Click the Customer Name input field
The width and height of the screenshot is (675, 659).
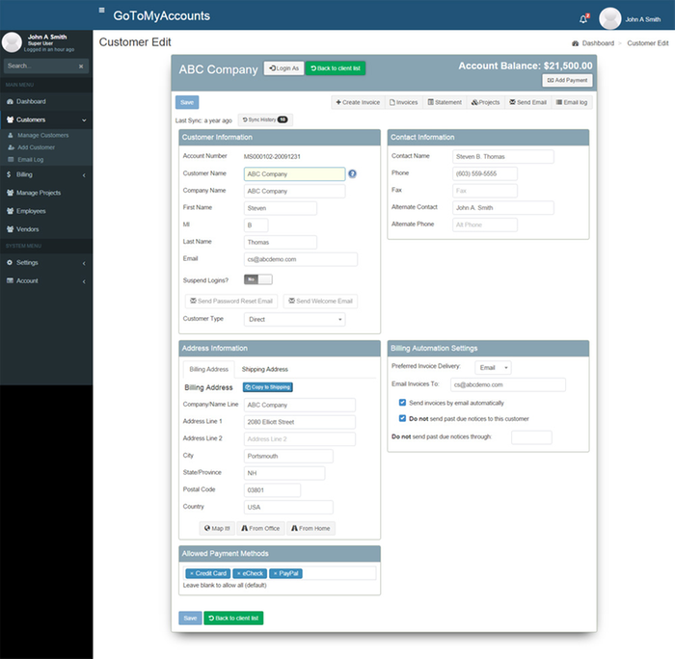click(x=294, y=173)
